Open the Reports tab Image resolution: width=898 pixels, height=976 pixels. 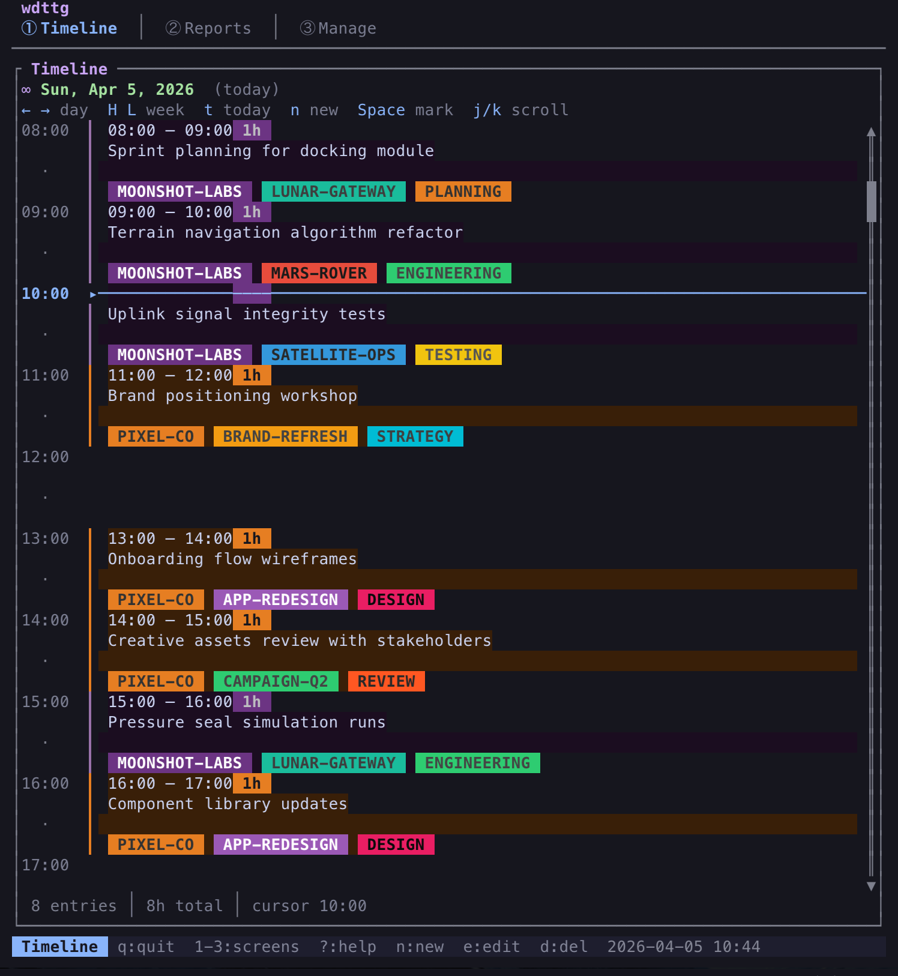pyautogui.click(x=208, y=28)
